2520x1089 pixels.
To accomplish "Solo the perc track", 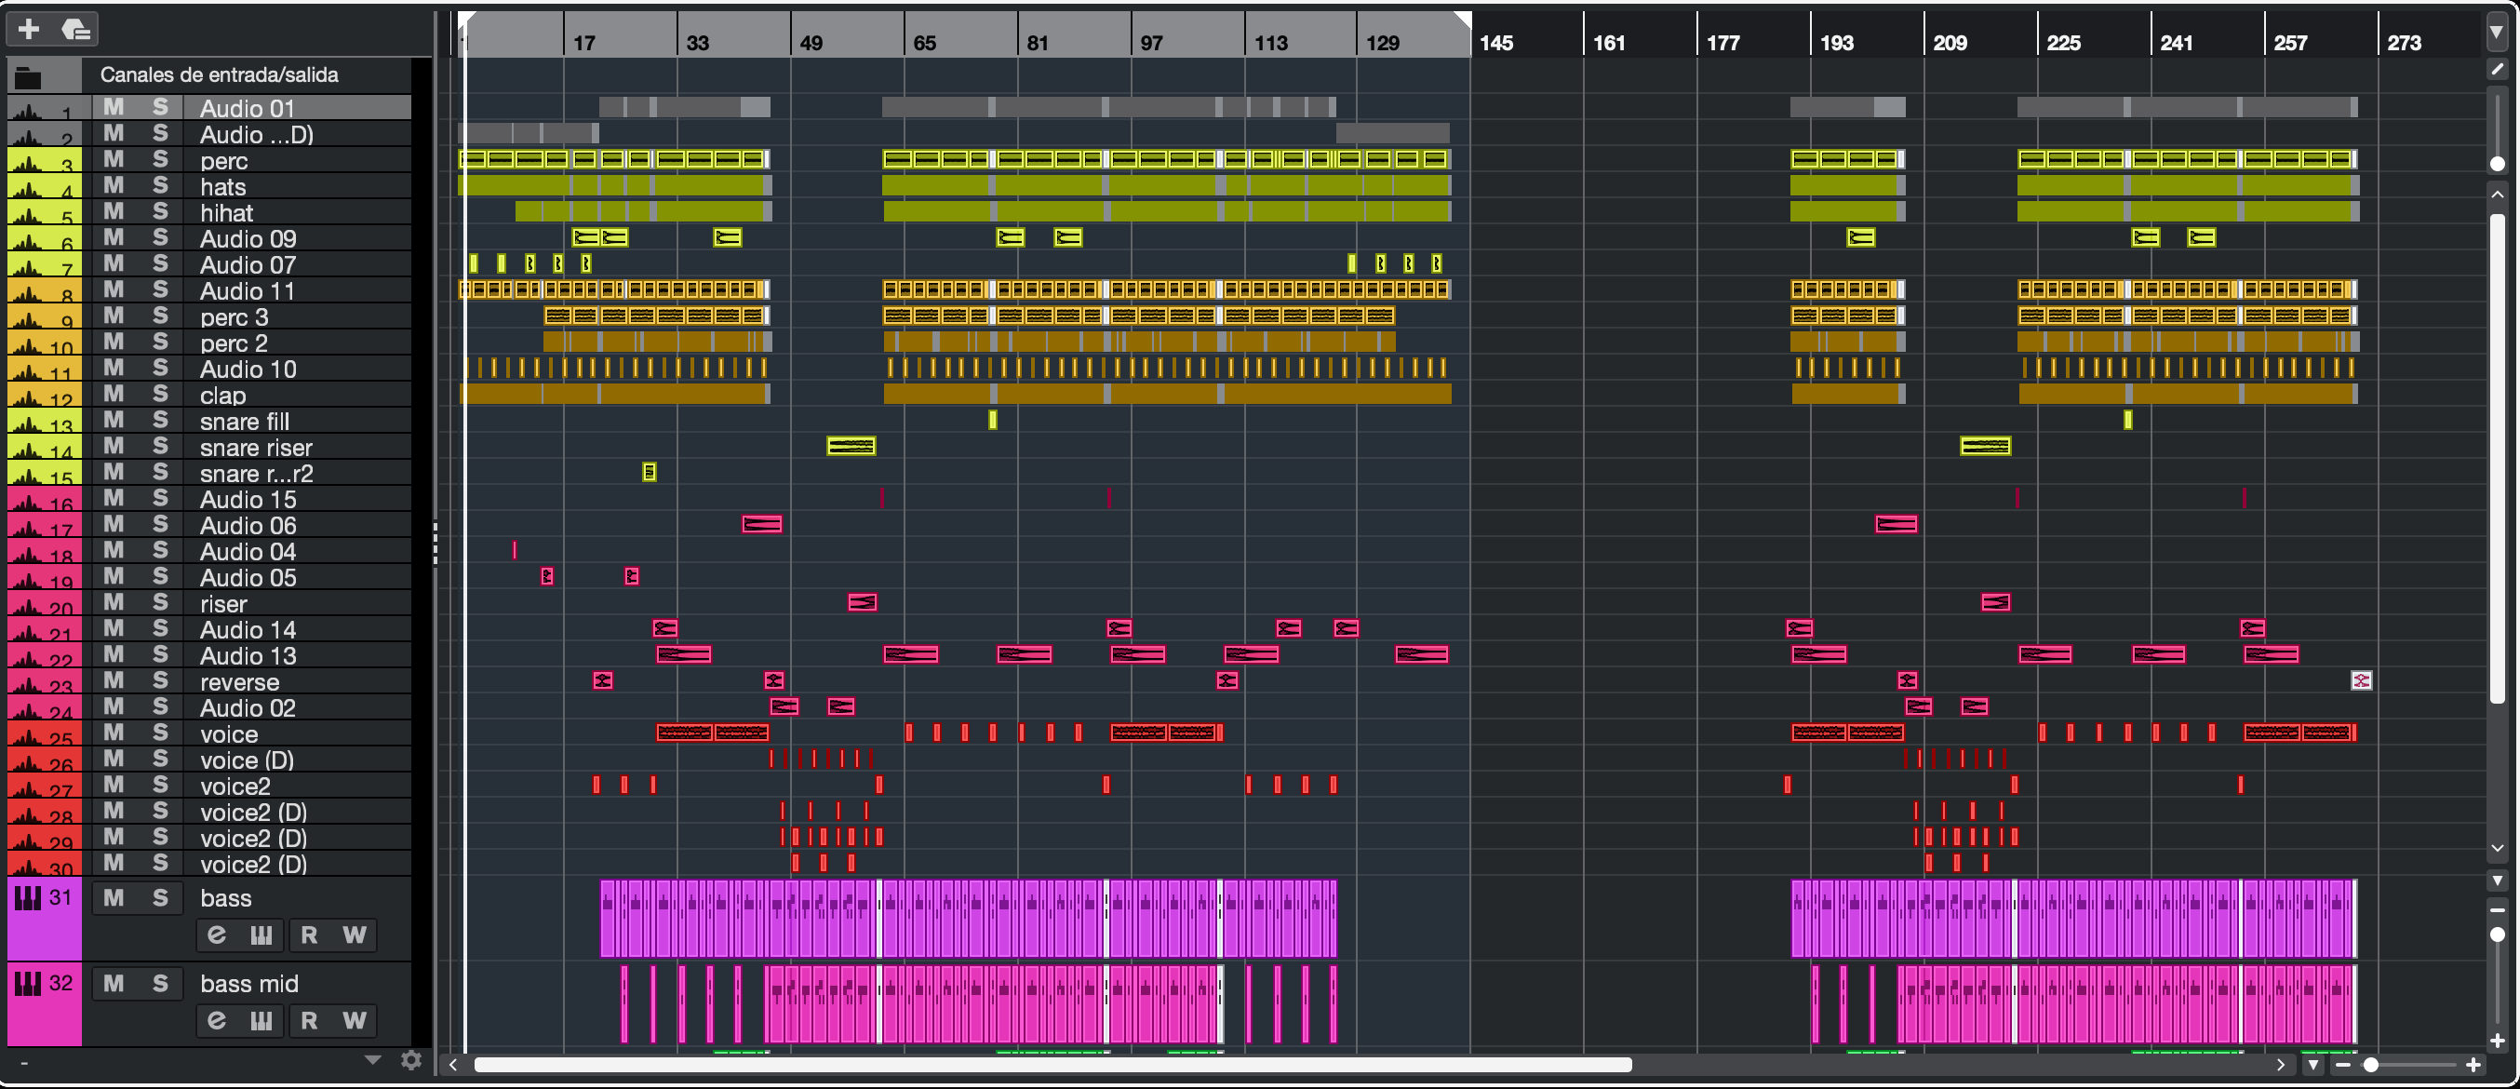I will tap(160, 159).
